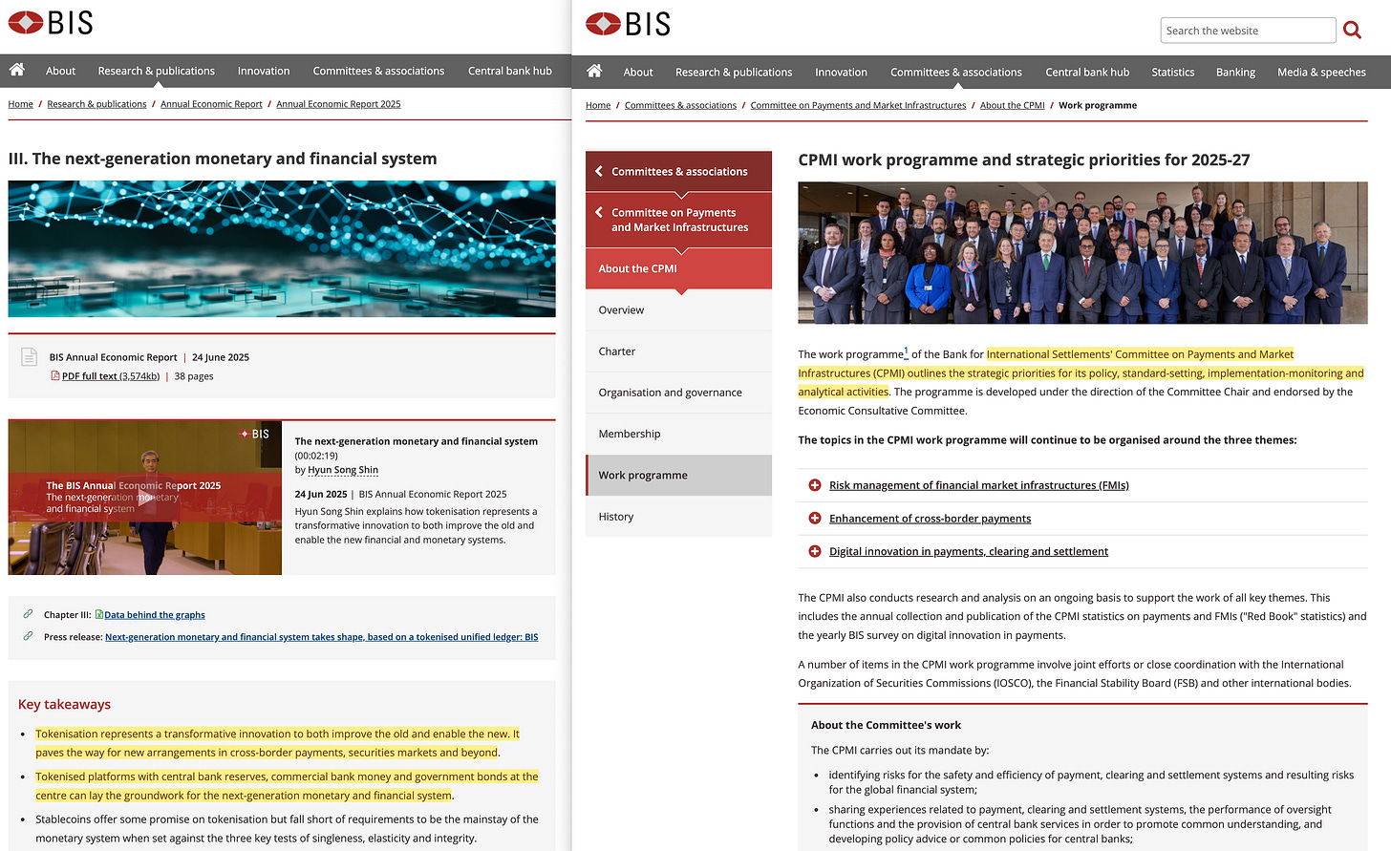Click back chevron on Committees & associations sidebar item
The width and height of the screenshot is (1391, 851).
click(x=599, y=171)
